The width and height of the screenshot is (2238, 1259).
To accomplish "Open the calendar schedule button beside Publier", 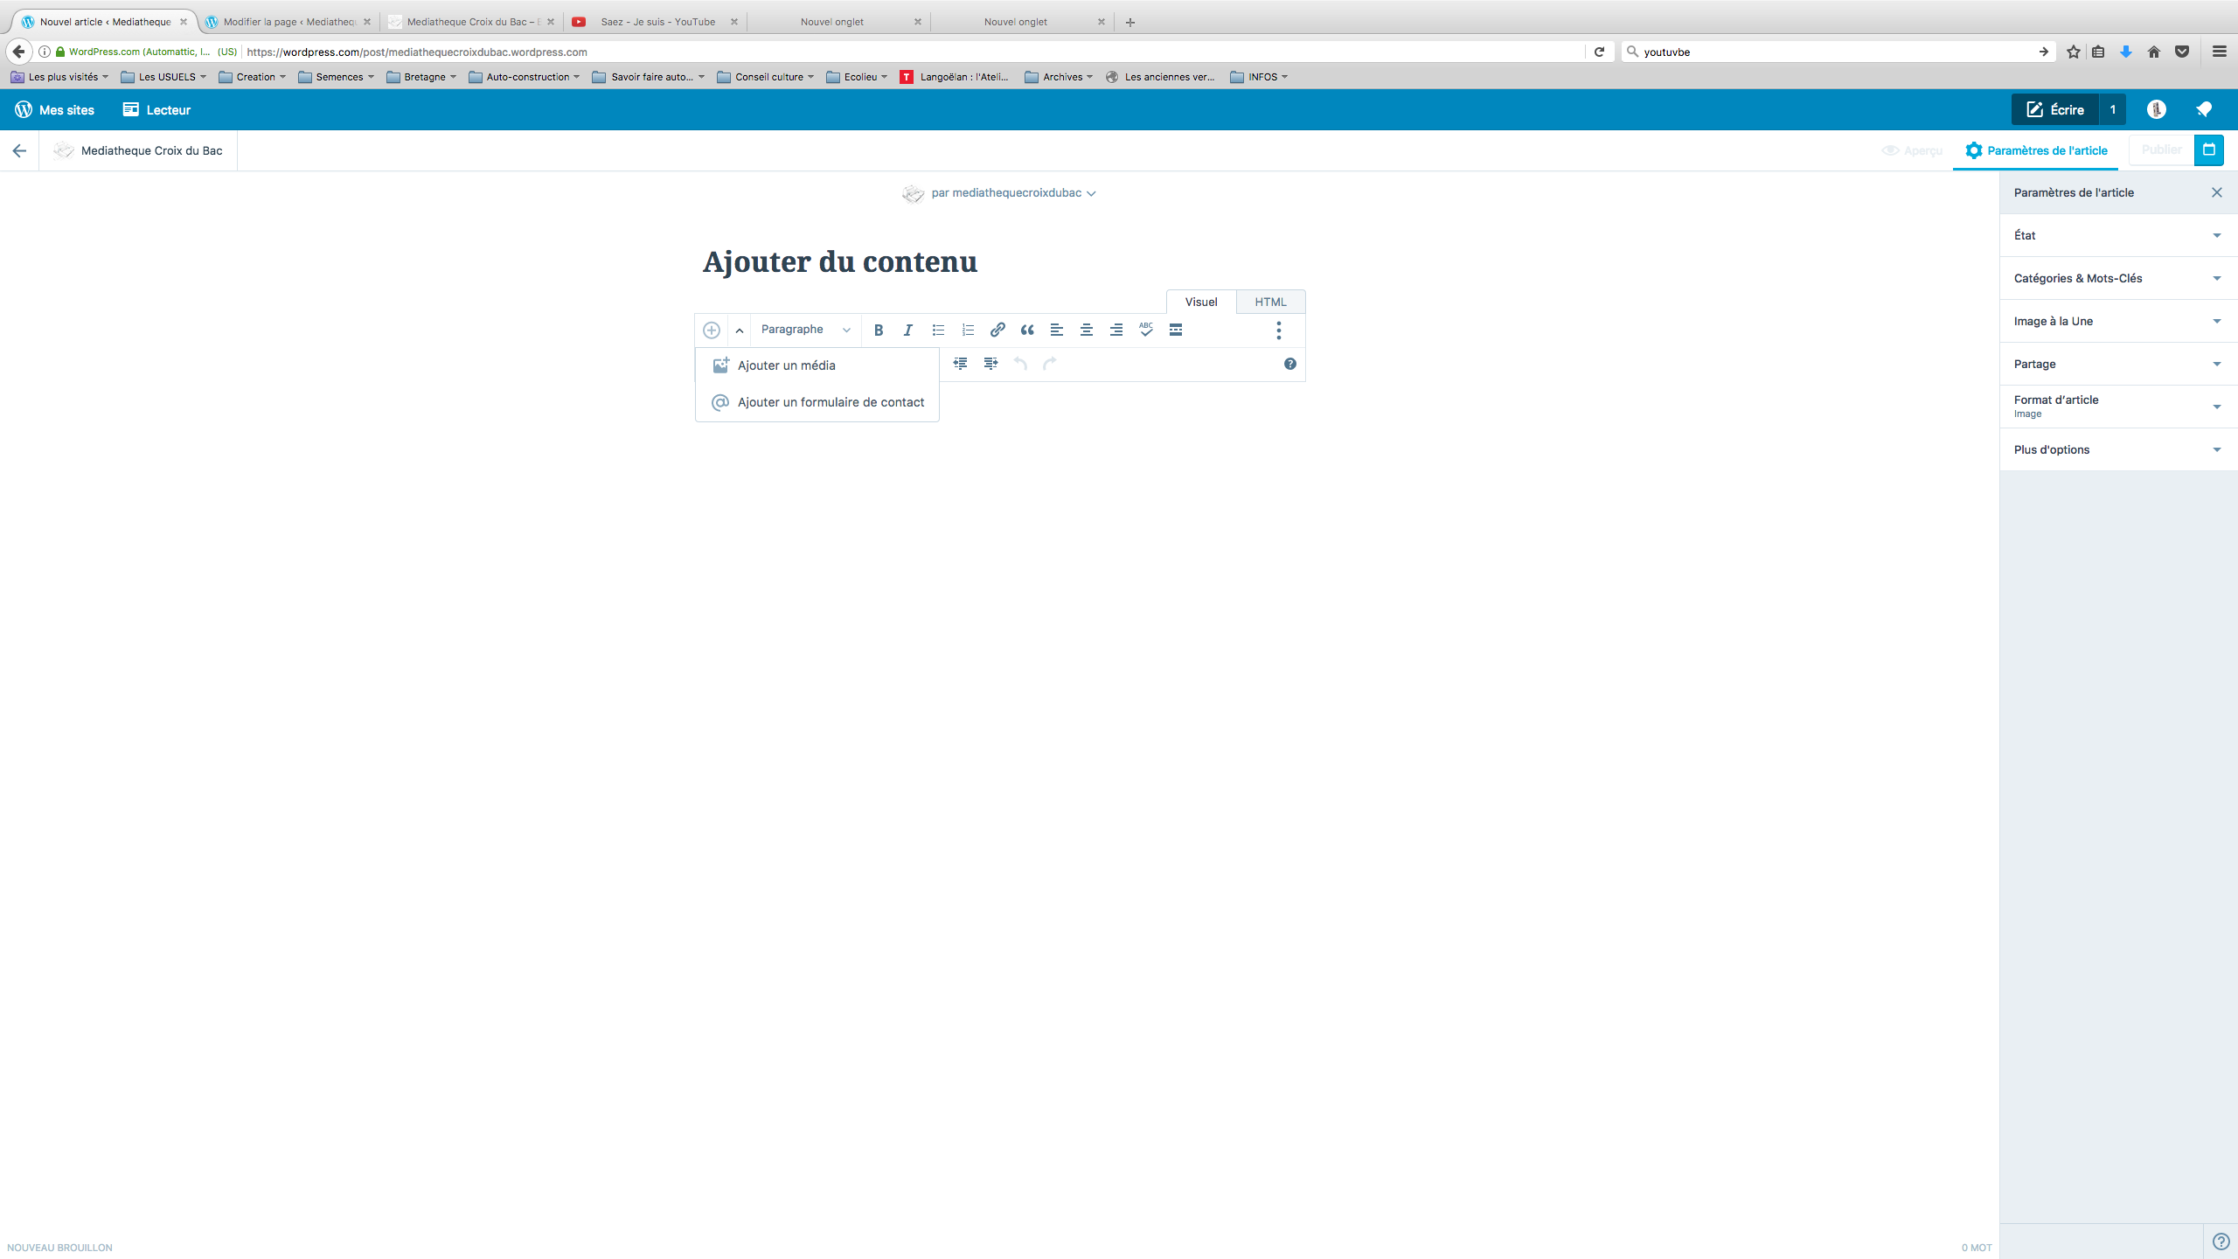I will tap(2209, 150).
